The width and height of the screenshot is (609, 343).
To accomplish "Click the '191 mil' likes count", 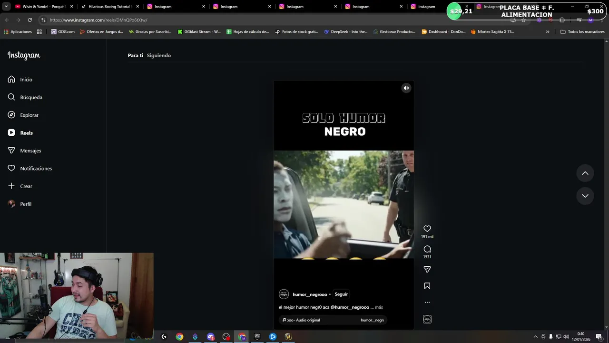I will tap(427, 237).
